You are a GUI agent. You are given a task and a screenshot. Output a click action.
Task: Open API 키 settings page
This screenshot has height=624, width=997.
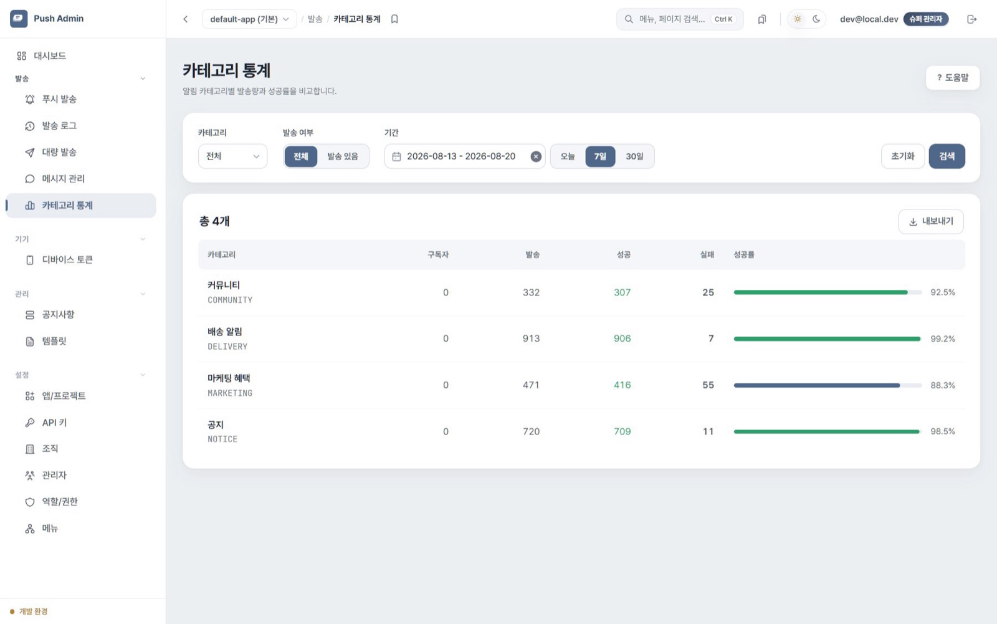(81, 423)
